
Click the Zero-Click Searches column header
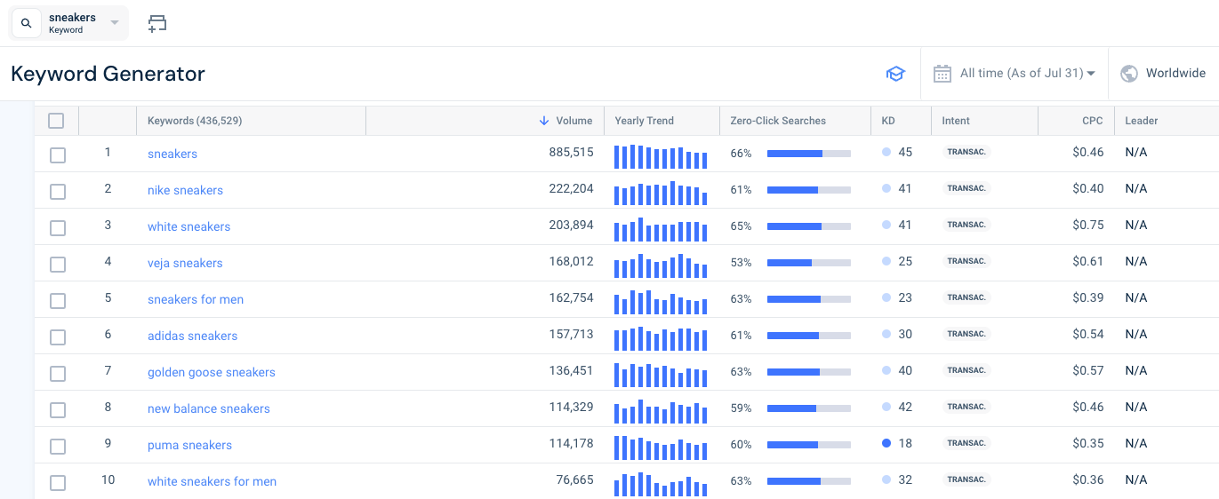[778, 121]
